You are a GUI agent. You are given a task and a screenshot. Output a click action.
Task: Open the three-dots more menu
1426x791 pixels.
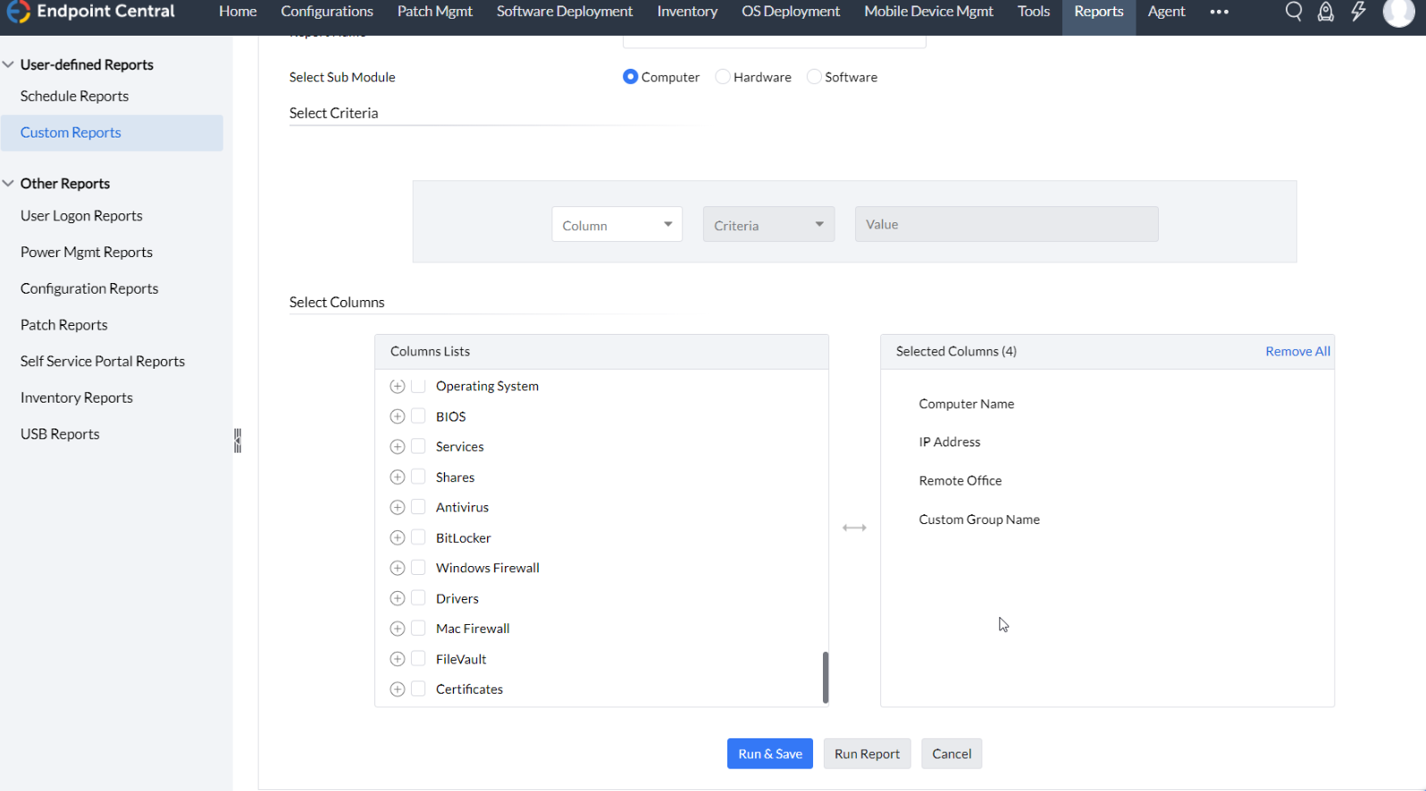[x=1220, y=12]
